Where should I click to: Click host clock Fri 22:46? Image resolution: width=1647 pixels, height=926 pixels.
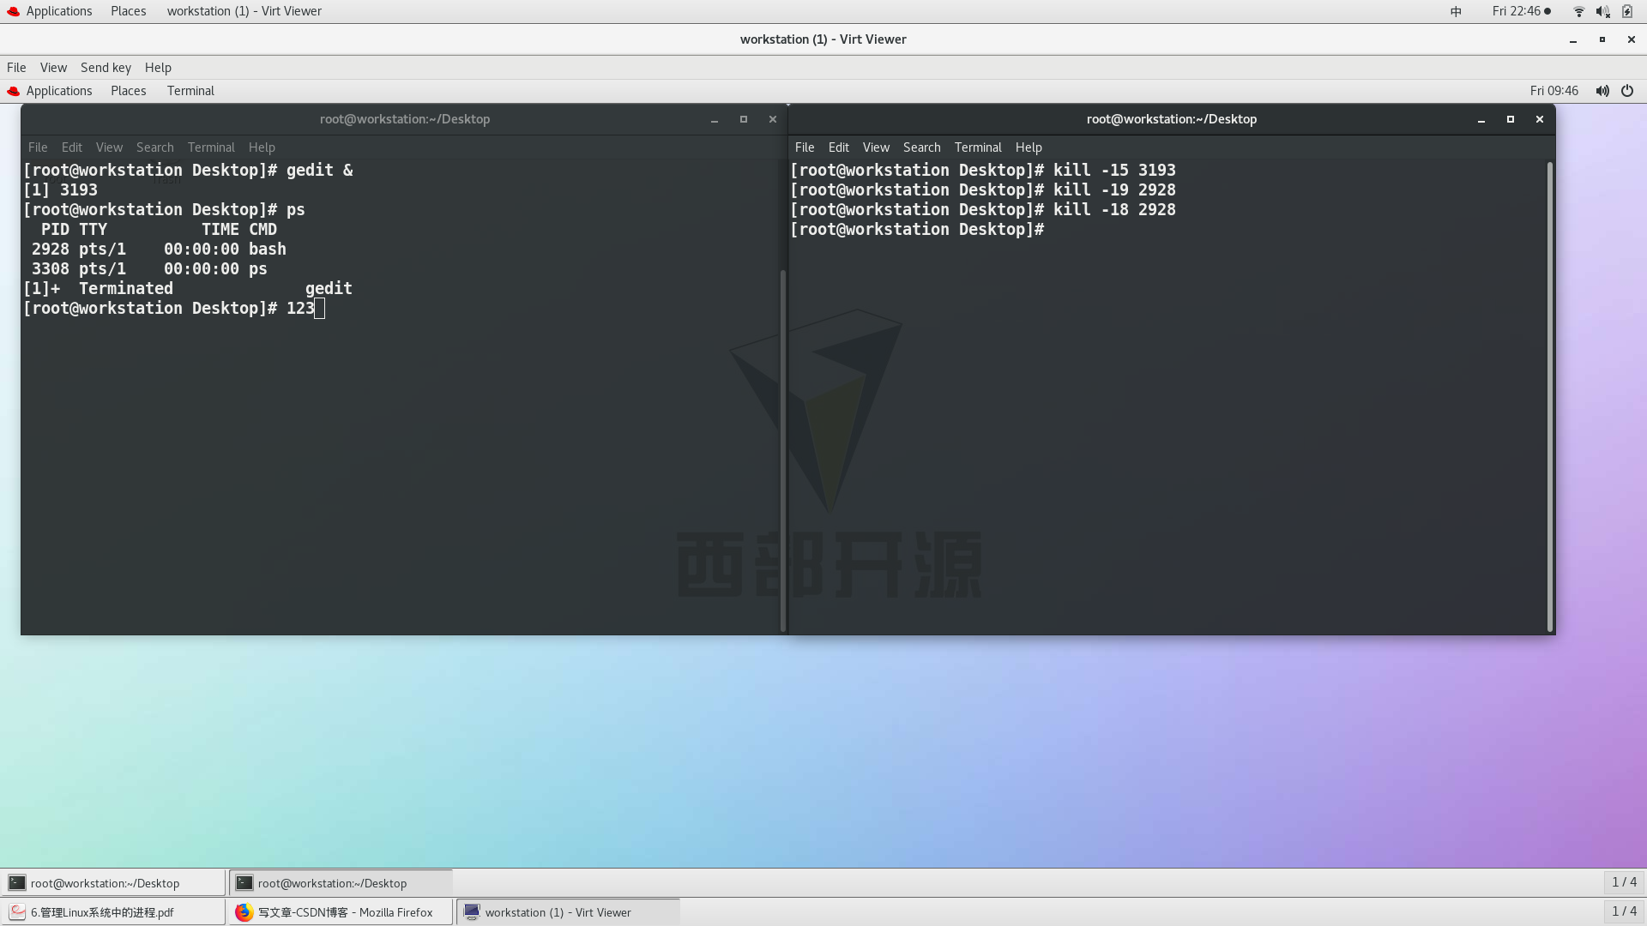point(1516,11)
